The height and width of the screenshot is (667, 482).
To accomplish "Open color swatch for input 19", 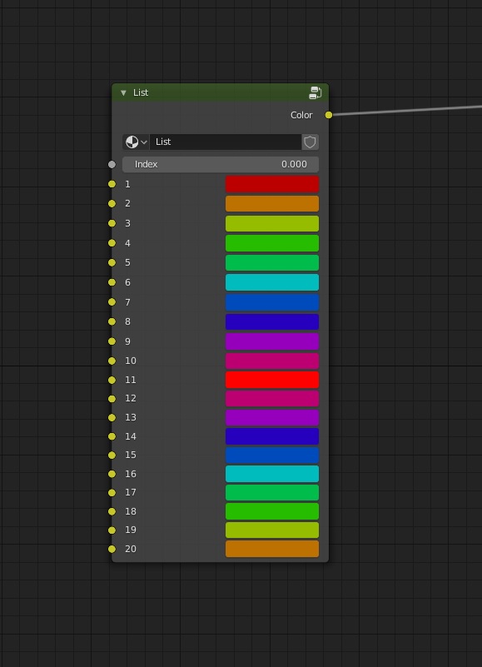I will (x=272, y=530).
